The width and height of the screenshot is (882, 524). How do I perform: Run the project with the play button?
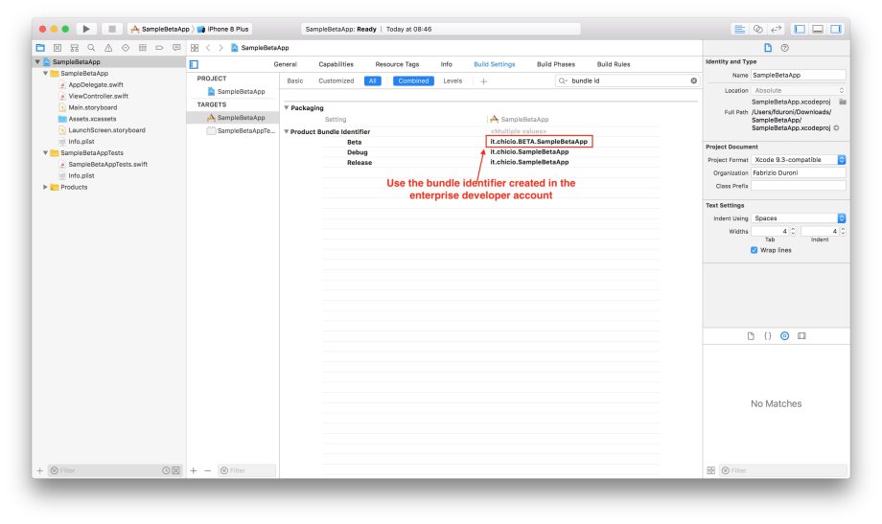(x=86, y=29)
